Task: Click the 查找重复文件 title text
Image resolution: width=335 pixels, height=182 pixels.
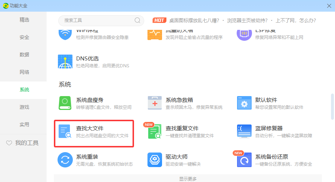Action: [182, 128]
